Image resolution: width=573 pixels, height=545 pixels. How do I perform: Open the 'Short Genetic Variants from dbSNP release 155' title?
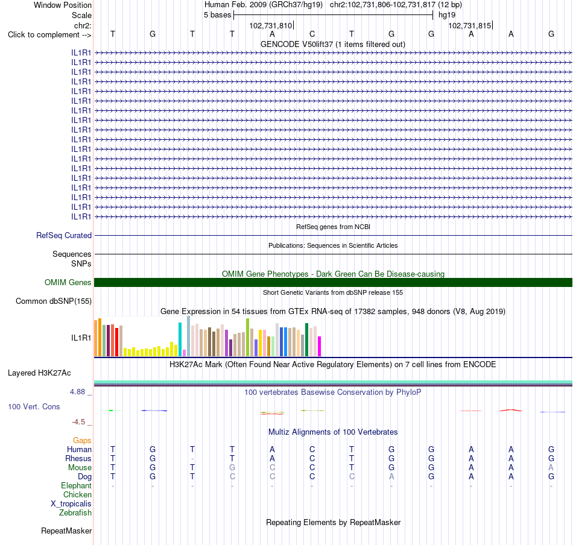[x=333, y=292]
